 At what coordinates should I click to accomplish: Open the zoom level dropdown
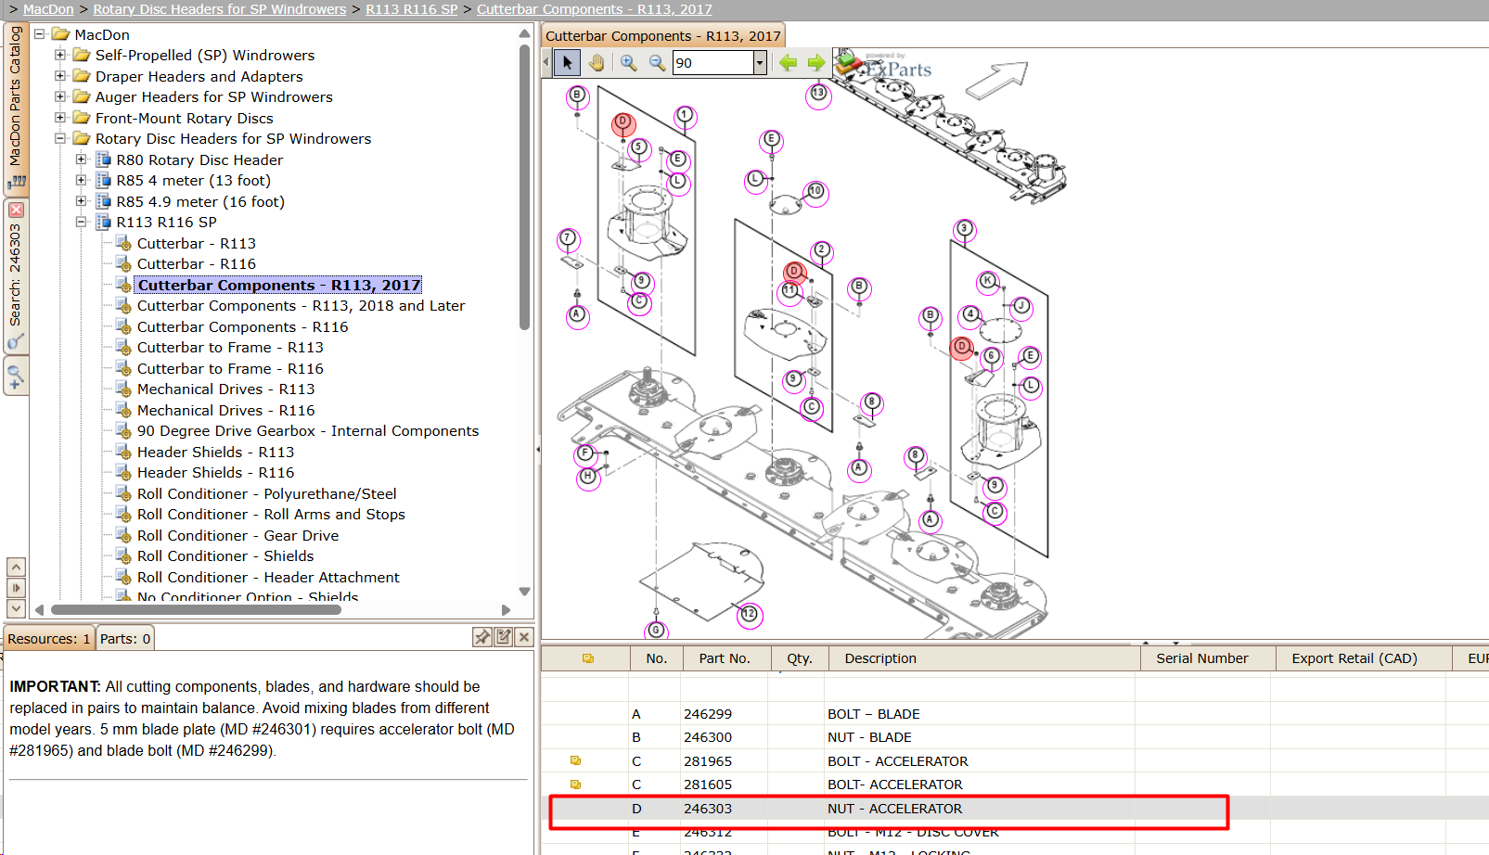click(x=760, y=63)
